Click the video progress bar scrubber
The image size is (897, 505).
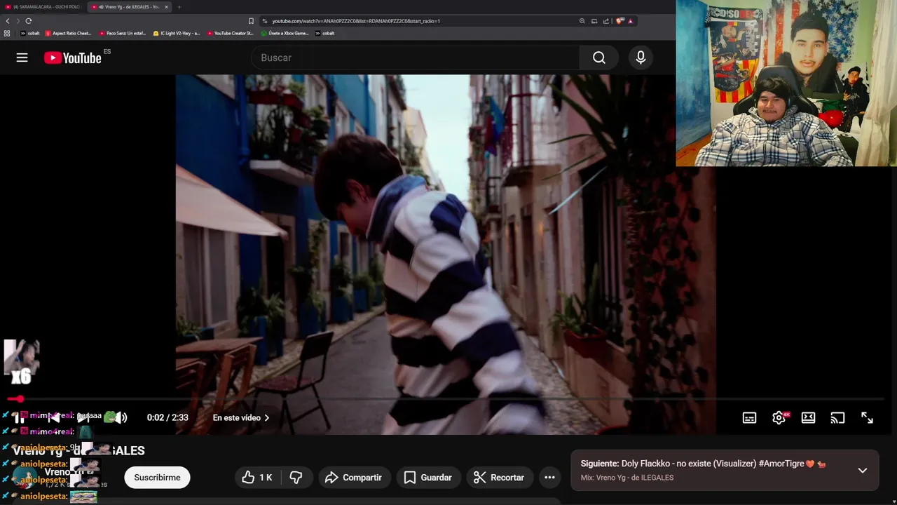pyautogui.click(x=20, y=399)
